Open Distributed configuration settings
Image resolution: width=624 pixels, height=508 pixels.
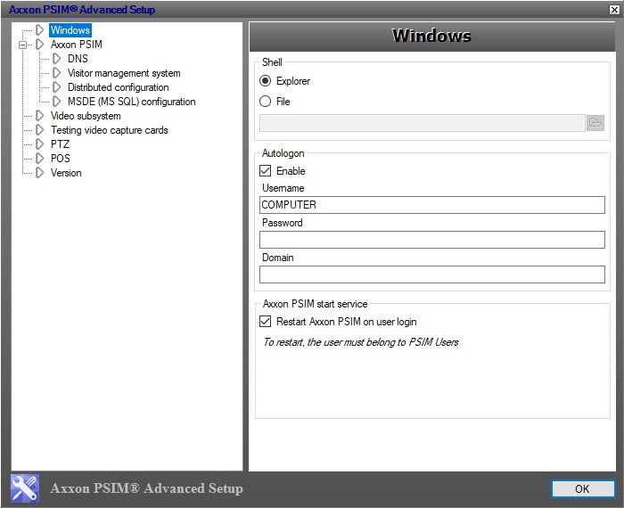click(119, 87)
